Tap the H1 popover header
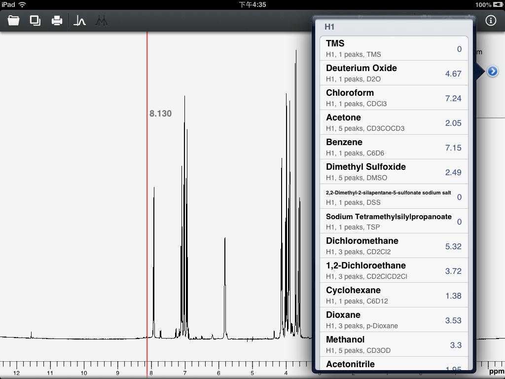This screenshot has width=505, height=379. [x=329, y=27]
